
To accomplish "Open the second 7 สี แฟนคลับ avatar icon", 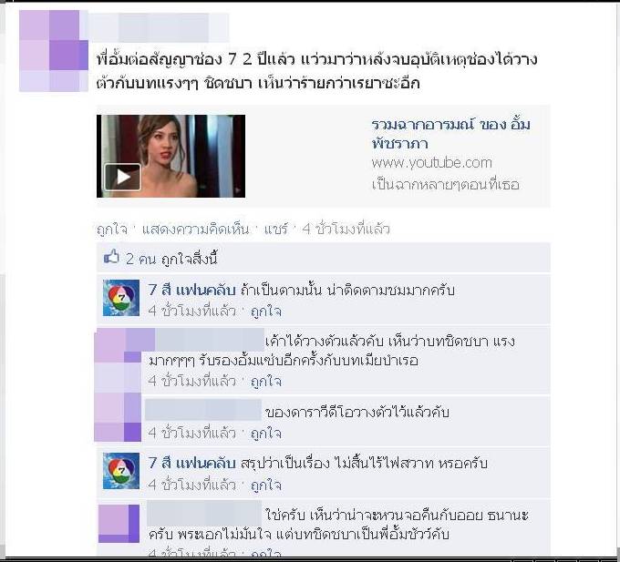I will (x=121, y=471).
